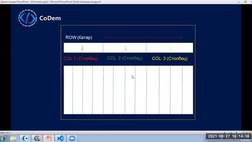252x142 pixels.
Task: Click the 'CoDem' title text
Action: [50, 18]
